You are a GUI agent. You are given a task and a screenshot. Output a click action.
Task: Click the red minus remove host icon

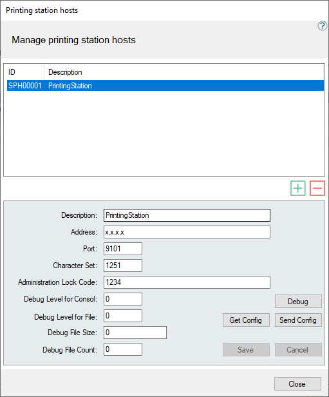tap(317, 188)
